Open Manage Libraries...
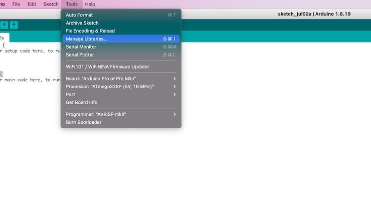The width and height of the screenshot is (371, 206). 121,39
